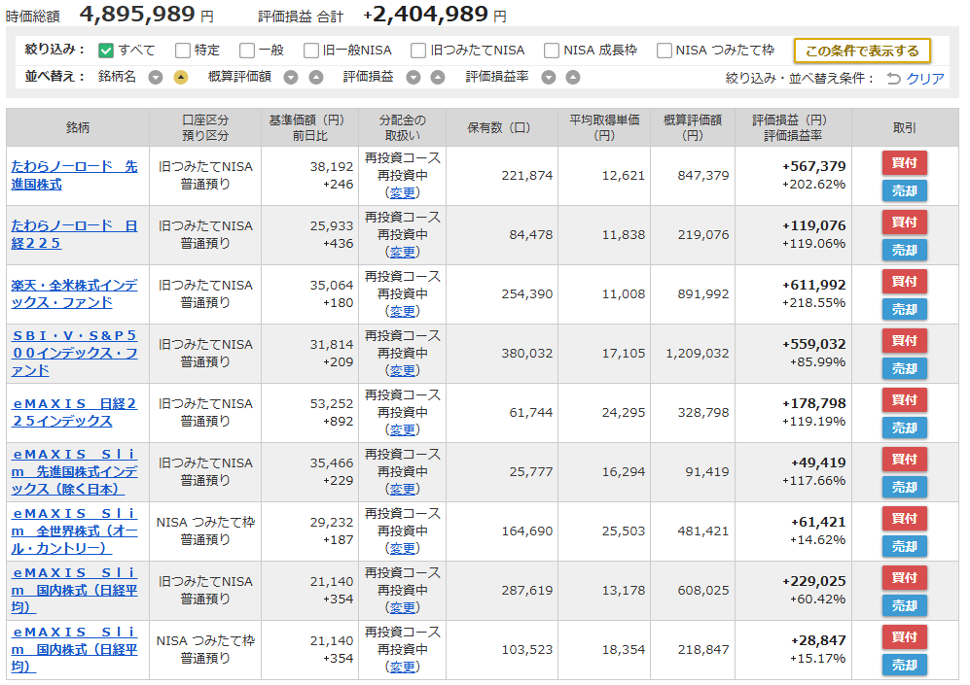Buy eMAXIS Slim 先進国株式インデックス with 買付
The width and height of the screenshot is (970, 685).
tap(905, 460)
